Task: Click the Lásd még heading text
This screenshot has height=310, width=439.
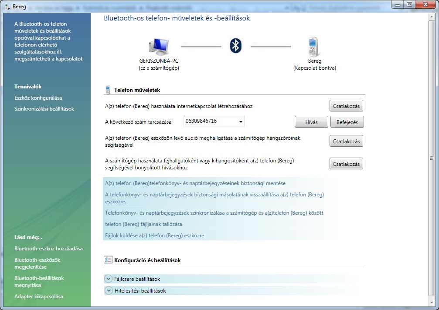Action: click(x=28, y=237)
